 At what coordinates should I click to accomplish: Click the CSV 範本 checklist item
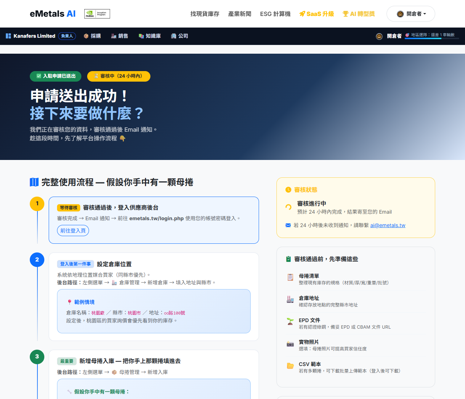click(x=356, y=367)
